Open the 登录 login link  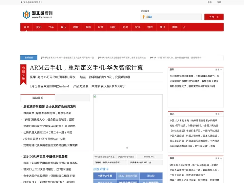coord(210,2)
